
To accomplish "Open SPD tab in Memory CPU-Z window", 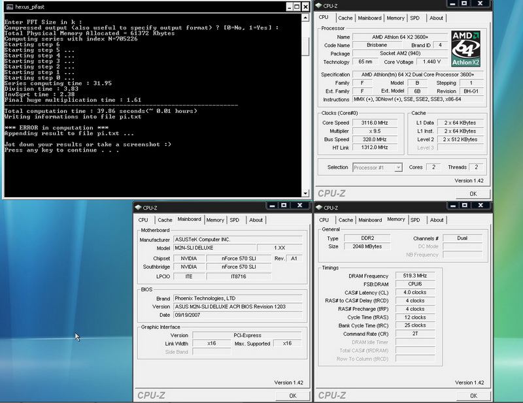I will click(415, 220).
